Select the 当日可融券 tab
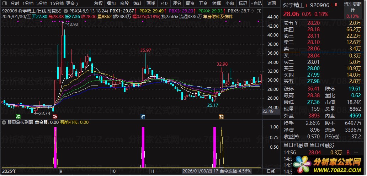The width and height of the screenshot is (367, 176). tap(322, 145)
